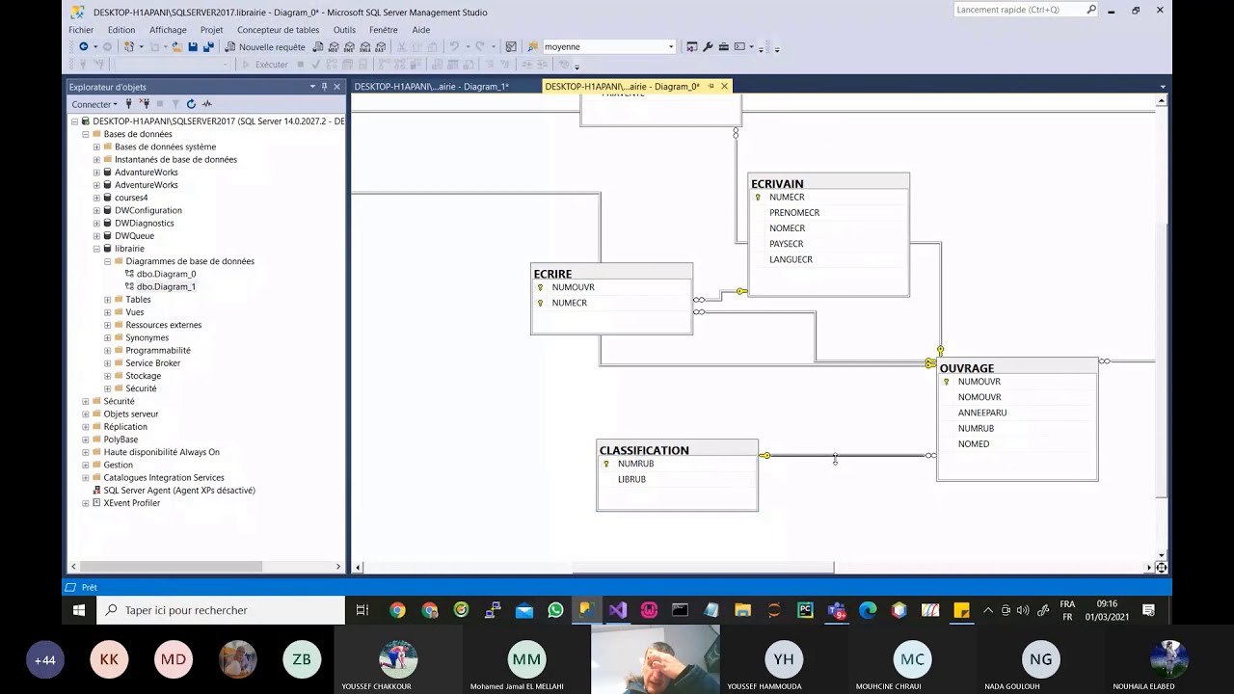
Task: Pin the Diagram_0* tab
Action: pyautogui.click(x=711, y=87)
